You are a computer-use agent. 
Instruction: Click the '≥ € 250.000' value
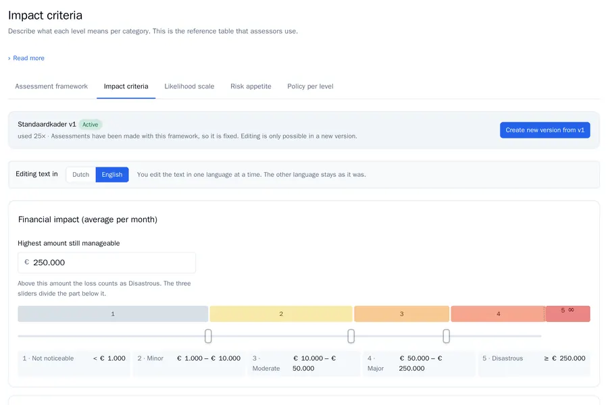pyautogui.click(x=565, y=358)
